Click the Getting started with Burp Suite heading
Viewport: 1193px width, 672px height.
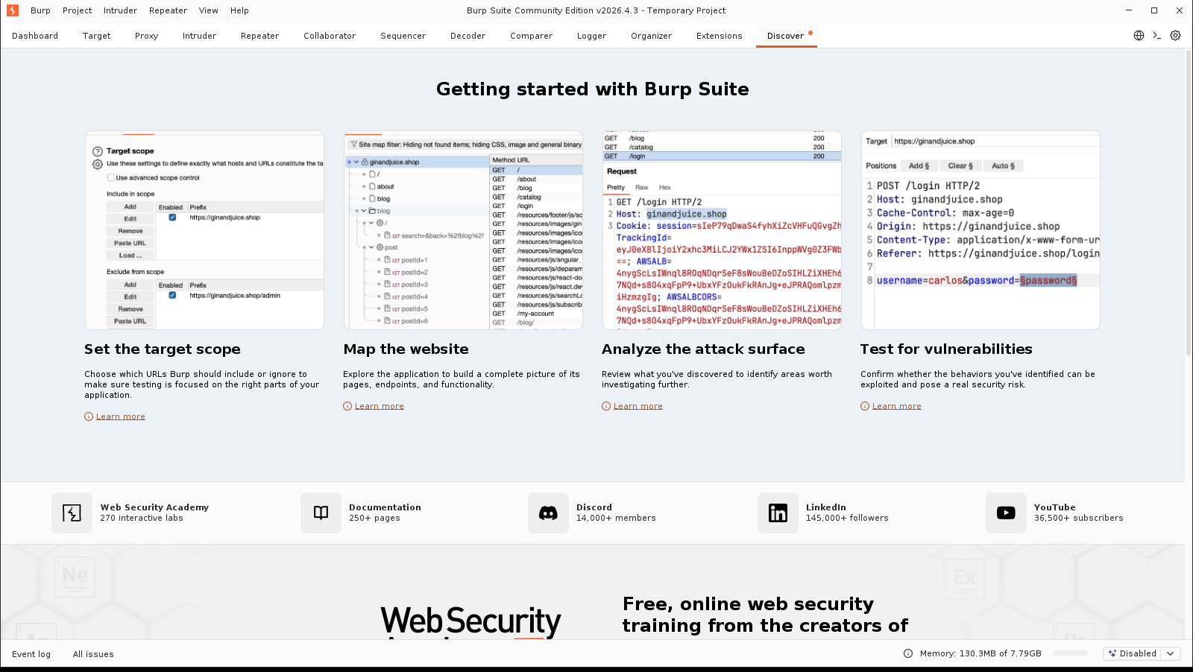point(593,89)
